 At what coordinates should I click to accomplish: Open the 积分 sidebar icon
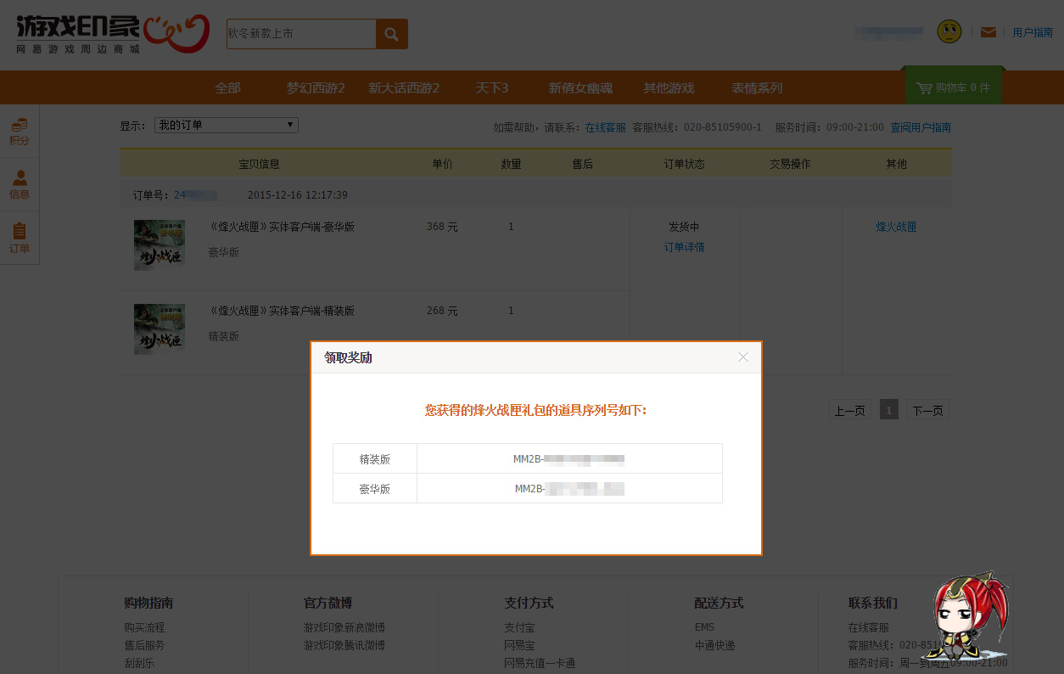coord(20,132)
